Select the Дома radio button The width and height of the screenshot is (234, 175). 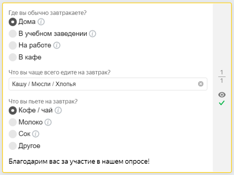point(13,22)
